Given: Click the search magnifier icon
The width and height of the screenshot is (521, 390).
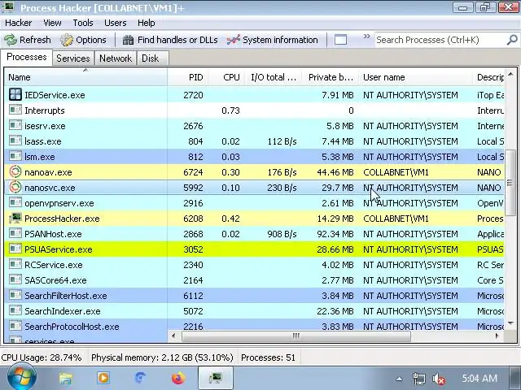Looking at the screenshot, I should tap(512, 40).
